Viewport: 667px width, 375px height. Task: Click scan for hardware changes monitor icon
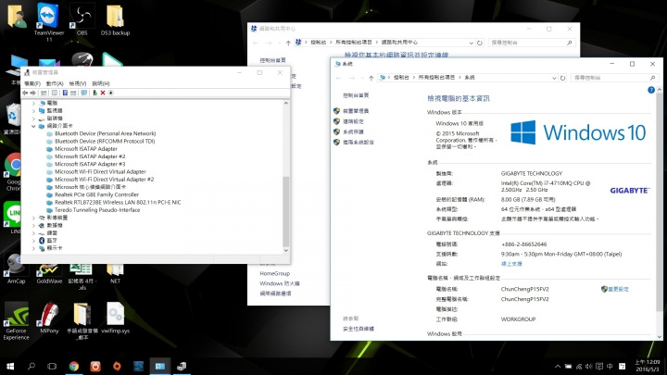(x=83, y=93)
